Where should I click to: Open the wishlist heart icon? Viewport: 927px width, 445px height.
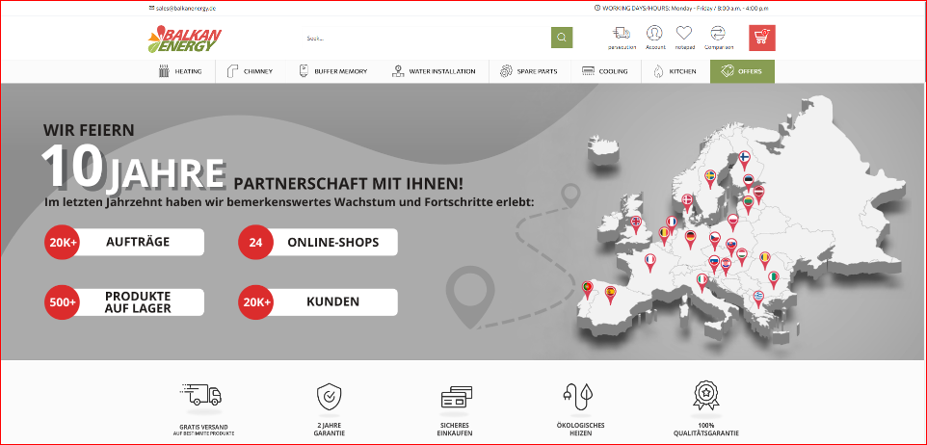tap(684, 35)
